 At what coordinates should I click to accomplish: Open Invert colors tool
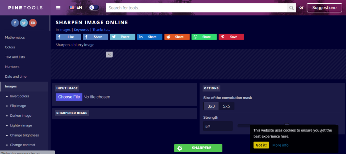tap(19, 96)
